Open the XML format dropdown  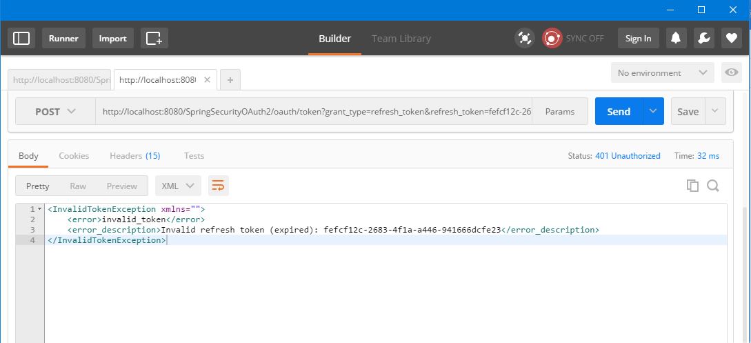(178, 186)
